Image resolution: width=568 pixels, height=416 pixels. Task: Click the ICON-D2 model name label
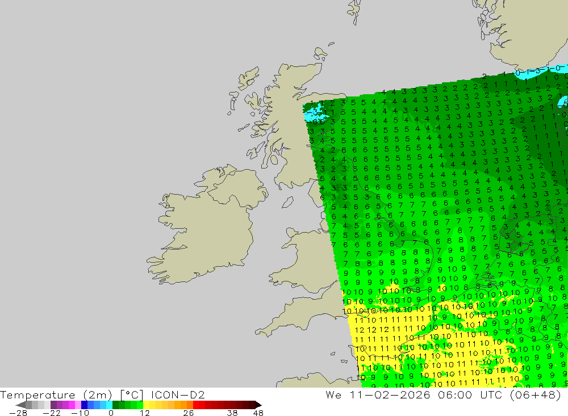pos(178,394)
